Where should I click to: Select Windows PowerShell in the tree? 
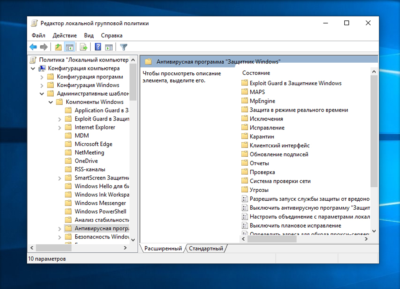(x=100, y=211)
